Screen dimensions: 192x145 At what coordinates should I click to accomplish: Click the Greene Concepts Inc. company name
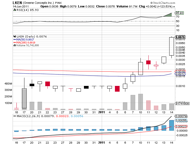(38, 3)
